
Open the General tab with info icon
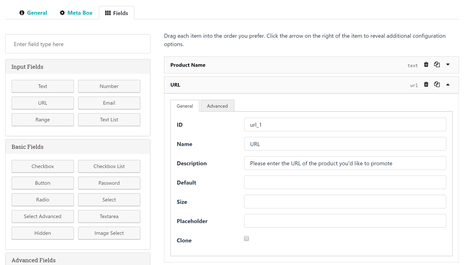click(33, 13)
